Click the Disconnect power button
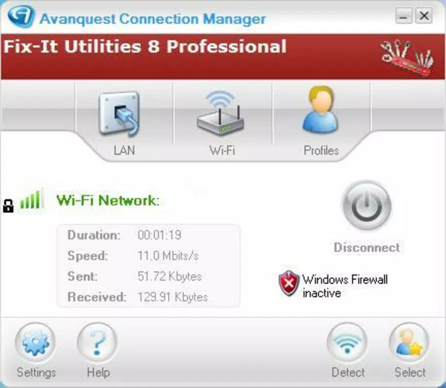446x388 pixels. tap(367, 206)
